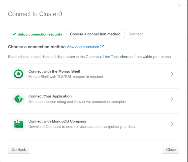Select the Connect step tab
The image size is (188, 162).
pos(136,34)
